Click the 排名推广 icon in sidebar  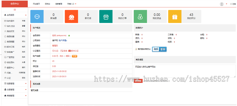click(x=5, y=52)
